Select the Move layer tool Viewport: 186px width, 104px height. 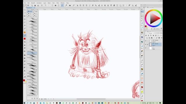(x=25, y=19)
